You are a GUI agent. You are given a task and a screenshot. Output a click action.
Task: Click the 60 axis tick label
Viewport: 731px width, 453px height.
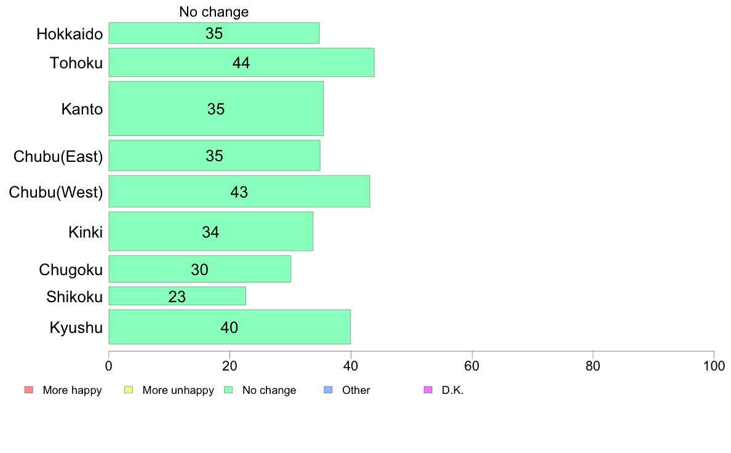[472, 366]
